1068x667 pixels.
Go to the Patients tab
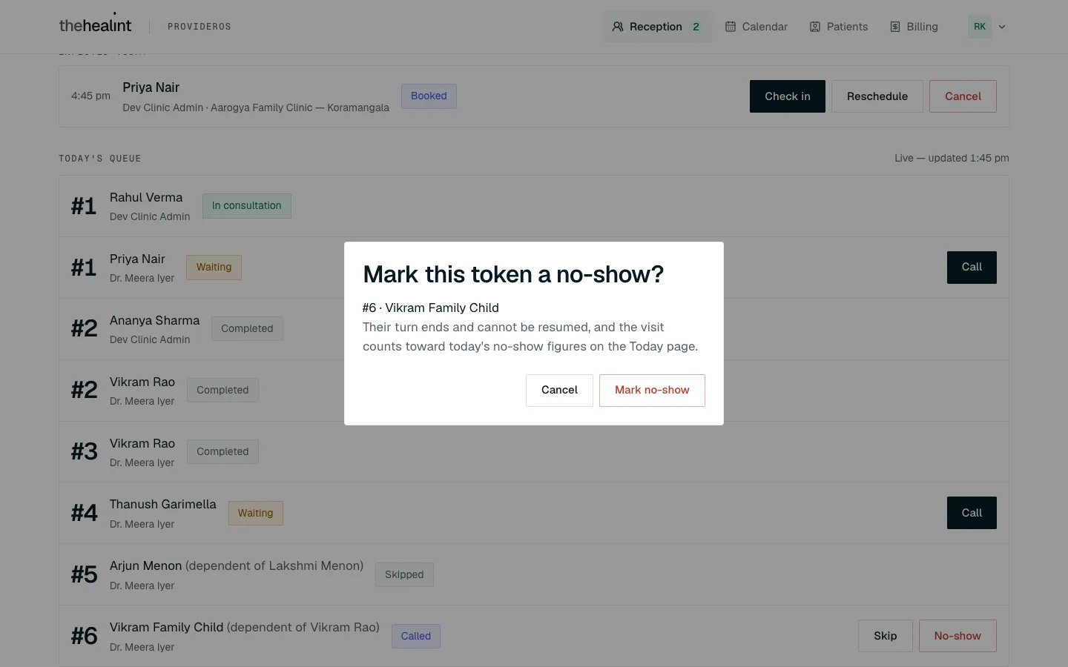tap(839, 27)
